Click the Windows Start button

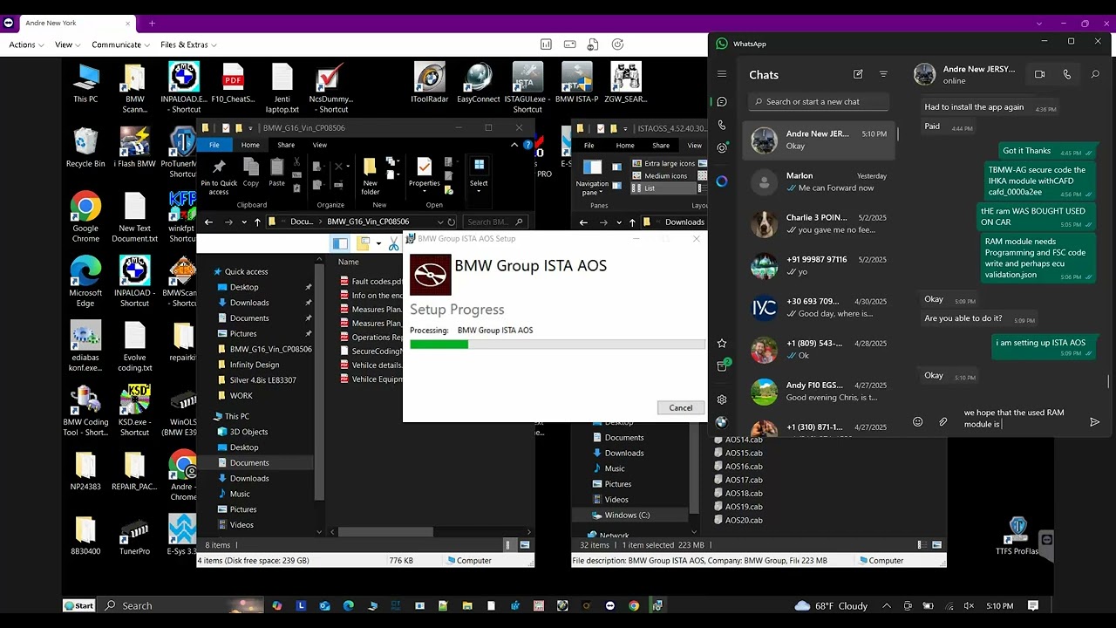click(79, 605)
